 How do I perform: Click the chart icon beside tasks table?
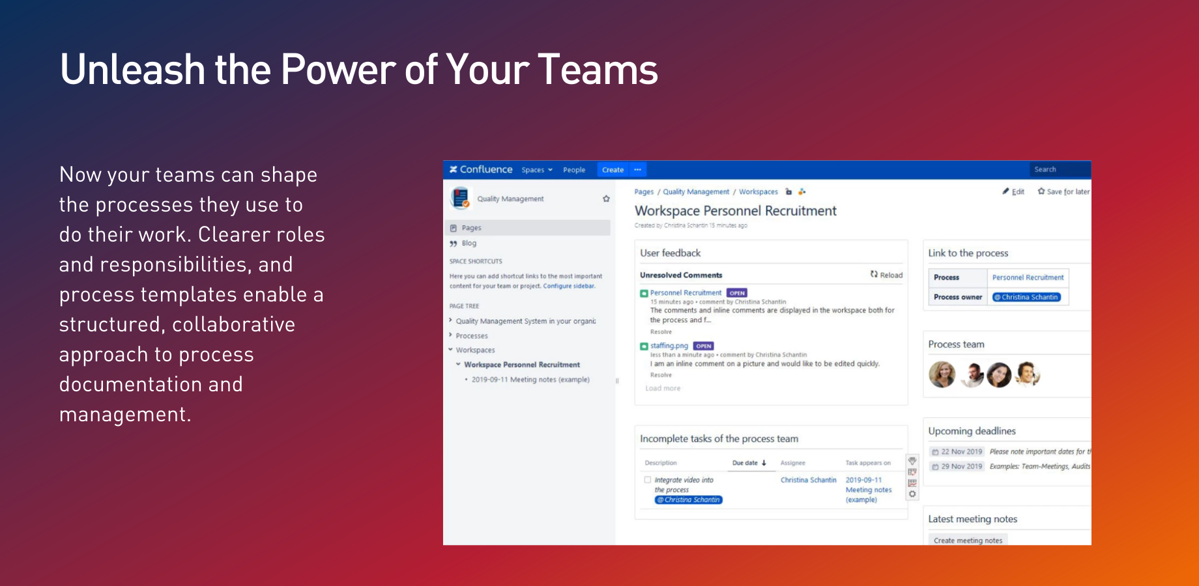coord(912,483)
